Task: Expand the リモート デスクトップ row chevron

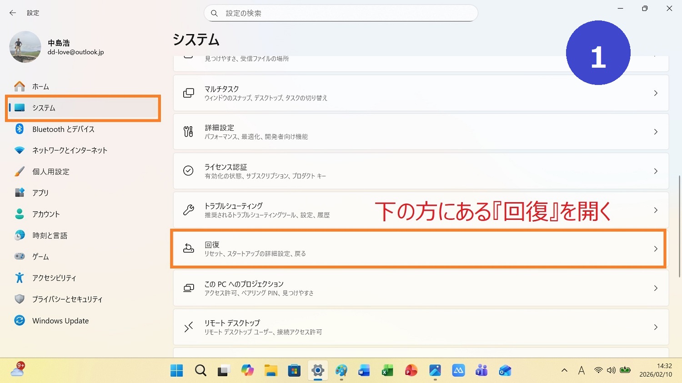Action: (x=655, y=327)
